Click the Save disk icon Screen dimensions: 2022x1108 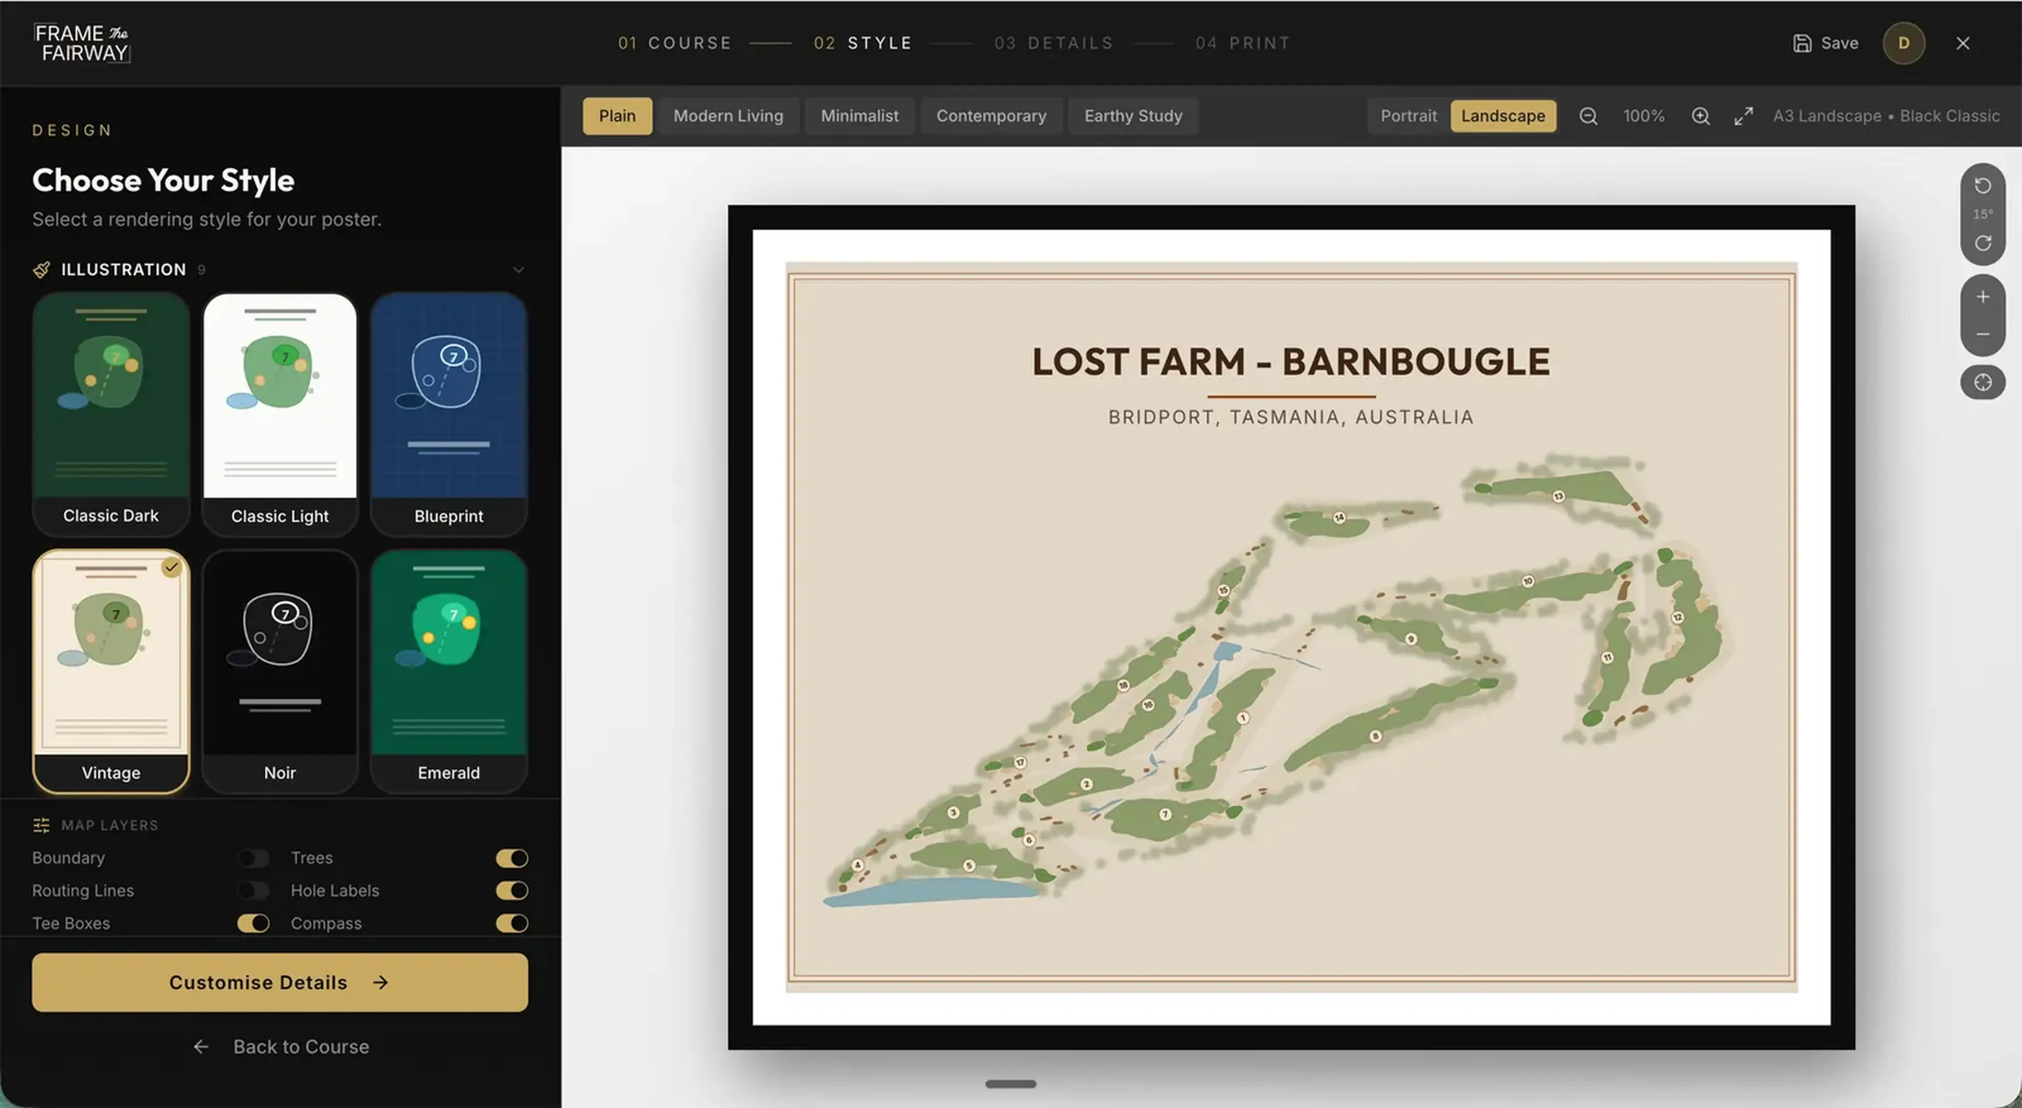point(1802,43)
